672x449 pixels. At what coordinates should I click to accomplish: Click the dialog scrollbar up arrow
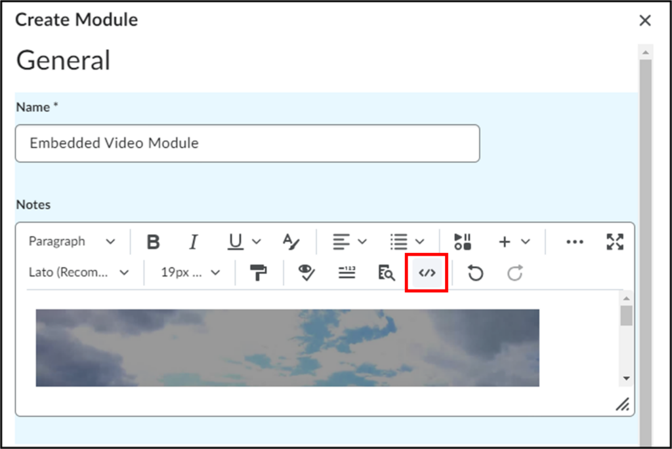pos(646,52)
